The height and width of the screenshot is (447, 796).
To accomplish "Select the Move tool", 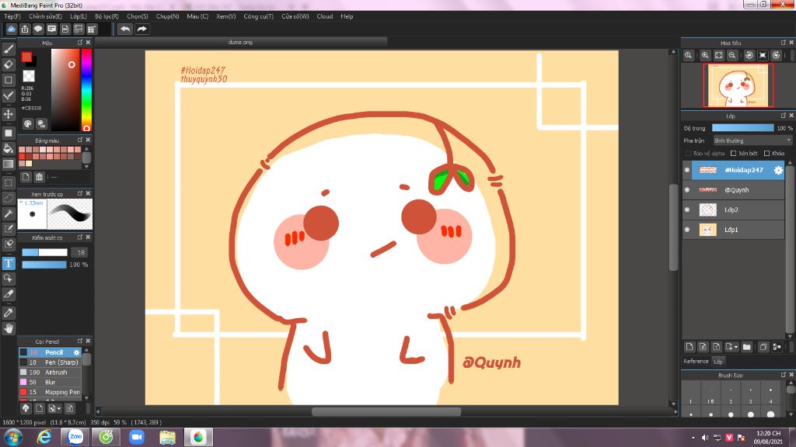I will point(9,114).
